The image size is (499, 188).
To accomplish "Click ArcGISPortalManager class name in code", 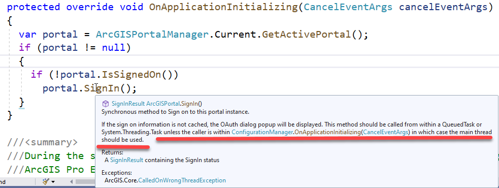I will (152, 35).
